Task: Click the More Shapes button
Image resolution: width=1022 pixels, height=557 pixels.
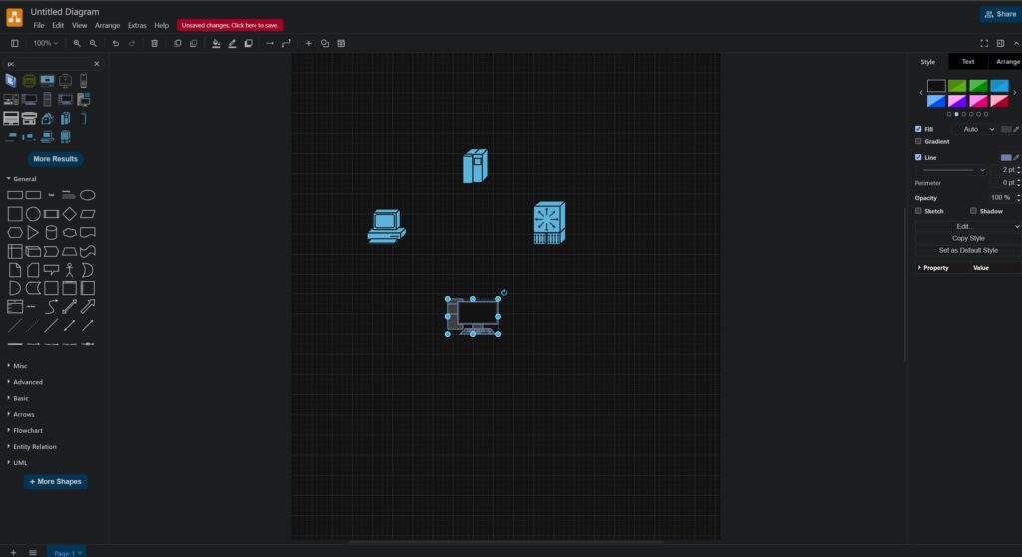Action: [x=56, y=482]
